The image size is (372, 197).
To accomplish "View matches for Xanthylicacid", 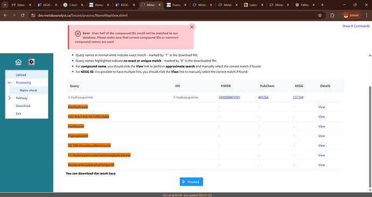I will [321, 107].
